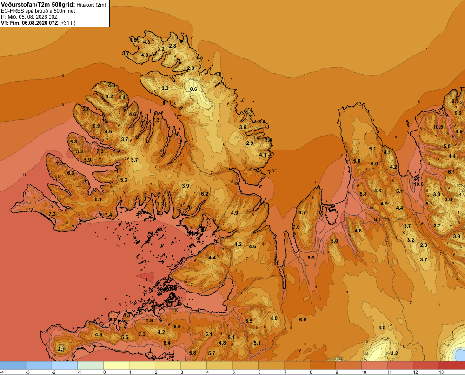Pick the blue legend swatch between -4 and -3
This screenshot has height=375, width=465.
[x=13, y=366]
